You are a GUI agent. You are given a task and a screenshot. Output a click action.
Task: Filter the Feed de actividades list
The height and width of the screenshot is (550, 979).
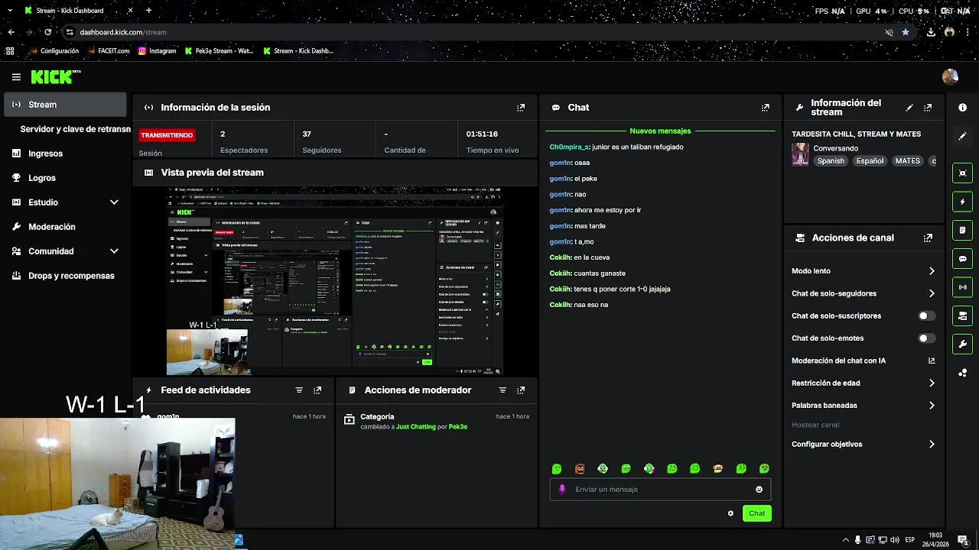299,390
